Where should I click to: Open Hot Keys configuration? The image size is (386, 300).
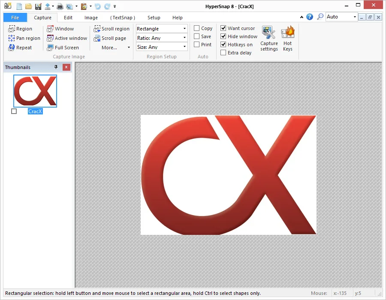tap(287, 39)
